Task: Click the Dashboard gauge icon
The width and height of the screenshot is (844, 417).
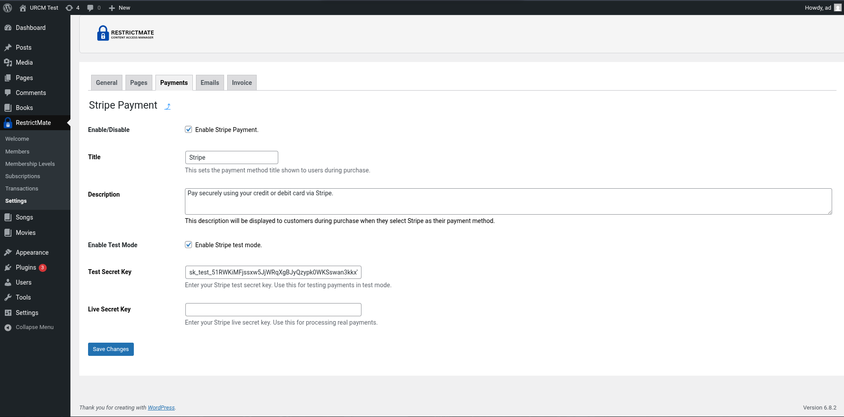Action: (x=8, y=28)
